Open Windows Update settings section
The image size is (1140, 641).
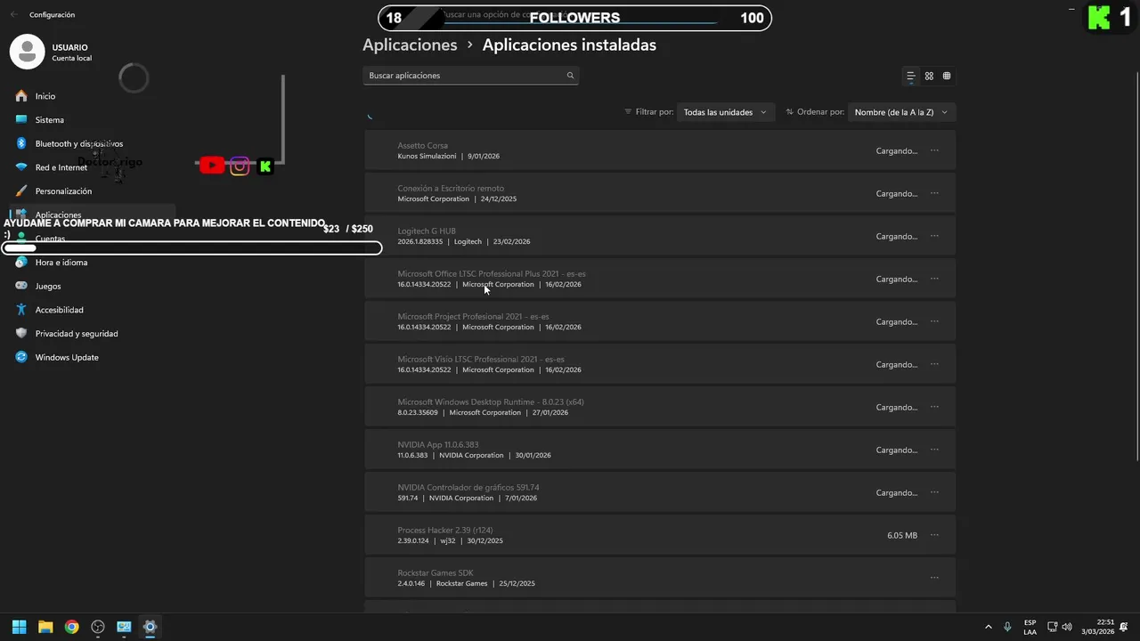[66, 357]
